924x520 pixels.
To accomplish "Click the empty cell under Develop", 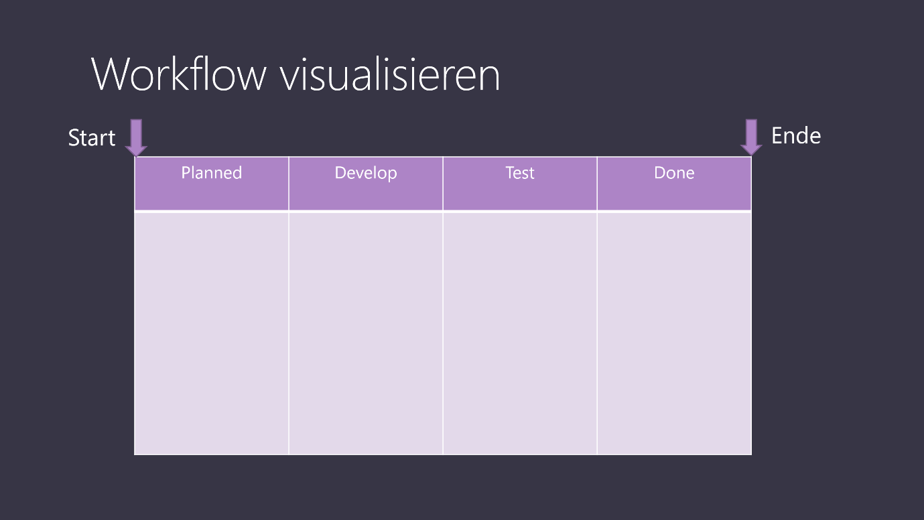I will pos(366,333).
